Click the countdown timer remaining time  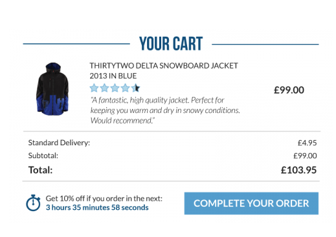pos(97,207)
